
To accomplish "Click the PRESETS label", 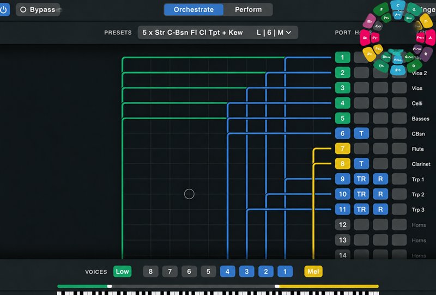I will click(118, 33).
